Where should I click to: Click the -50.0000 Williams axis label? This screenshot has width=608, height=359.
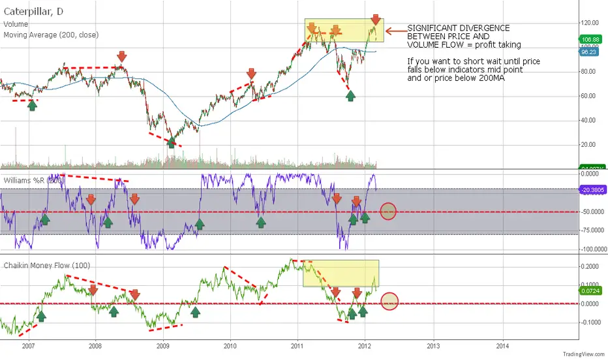pyautogui.click(x=592, y=212)
